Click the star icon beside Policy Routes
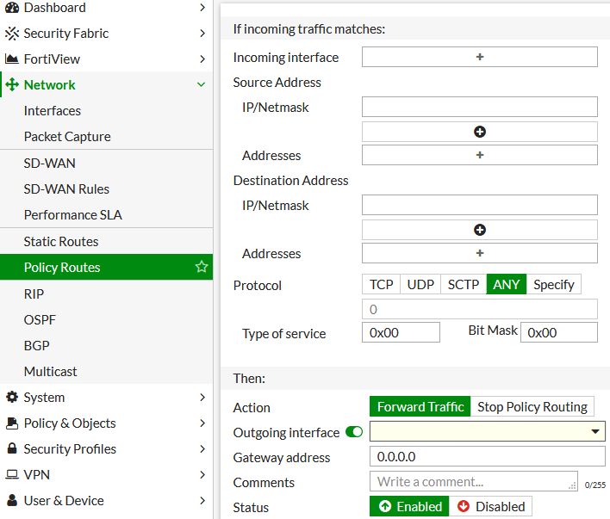Image resolution: width=610 pixels, height=519 pixels. (x=202, y=268)
